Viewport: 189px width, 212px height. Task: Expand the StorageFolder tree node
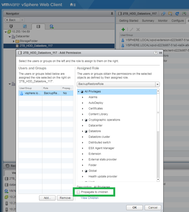pos(14,41)
